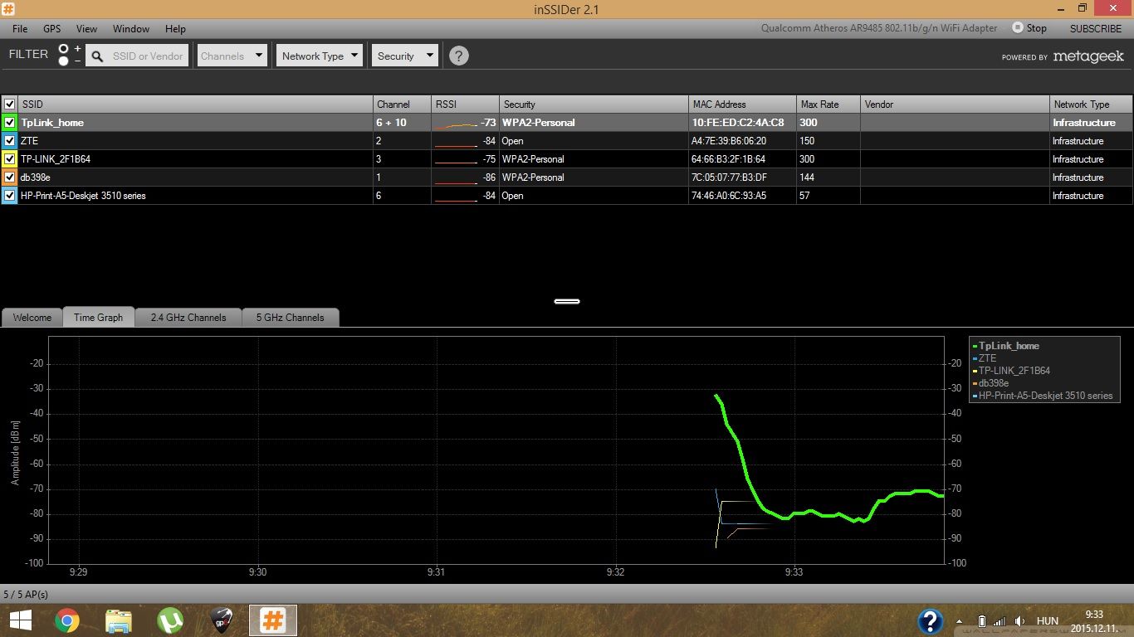Image resolution: width=1134 pixels, height=637 pixels.
Task: Click the blue help icon in system tray
Action: 931,621
